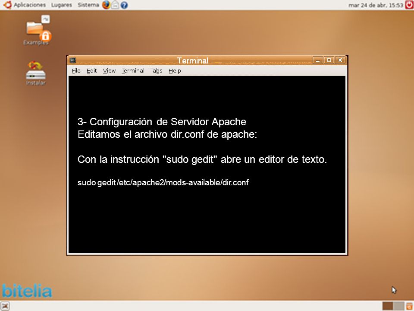Image resolution: width=414 pixels, height=311 pixels.
Task: Launch the Instalar desktop icon
Action: point(36,73)
